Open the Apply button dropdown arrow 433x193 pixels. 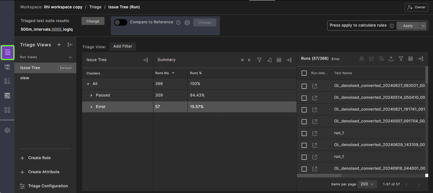(423, 26)
